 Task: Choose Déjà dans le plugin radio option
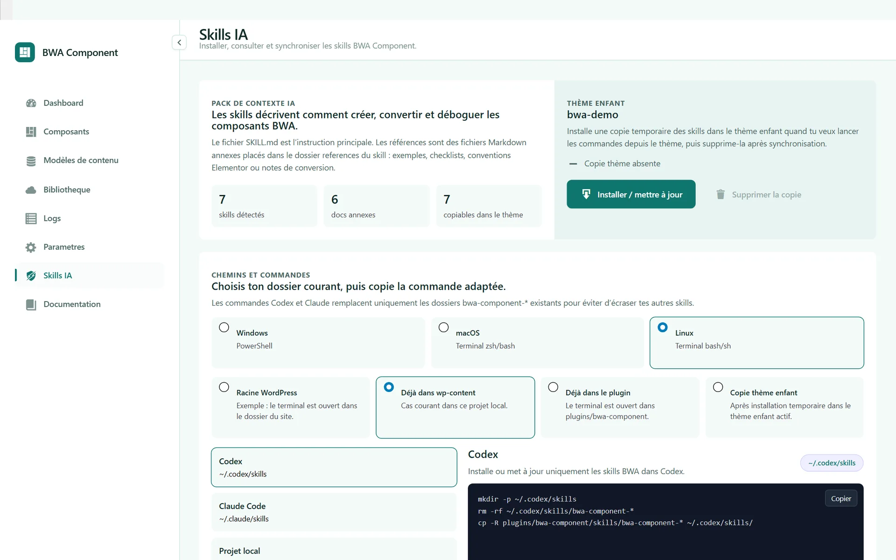point(553,387)
